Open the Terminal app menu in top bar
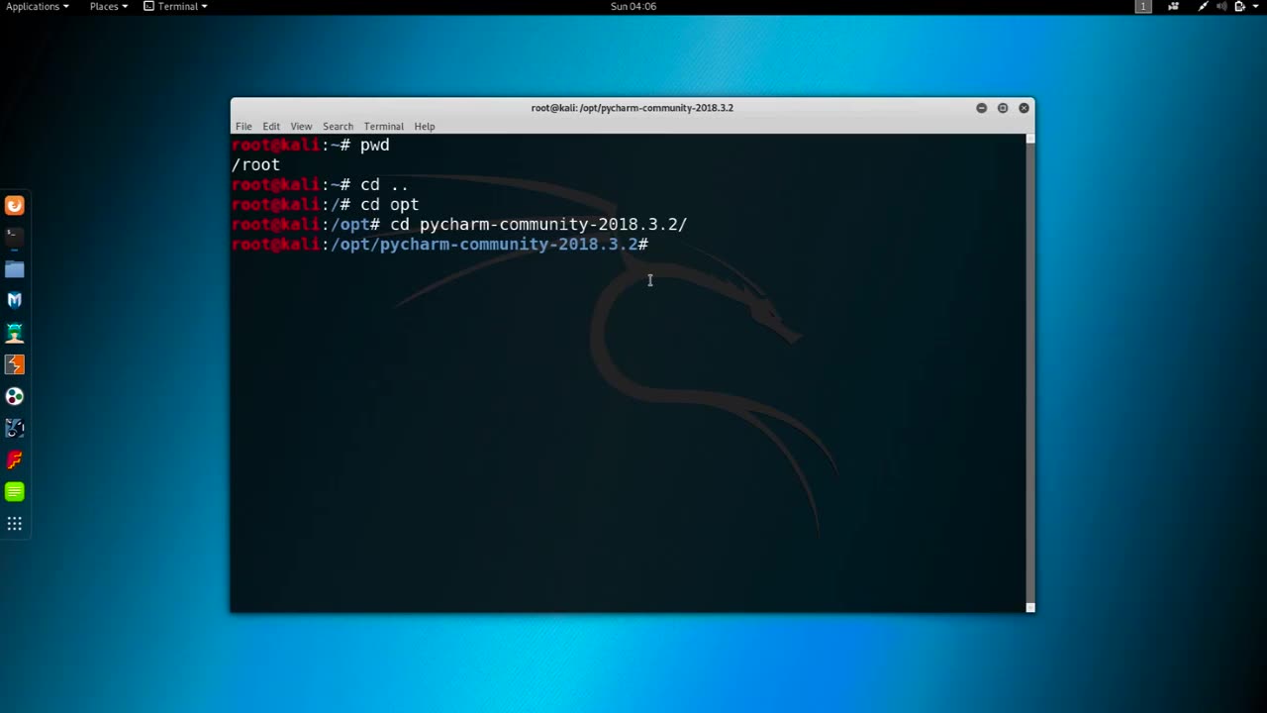 [175, 6]
